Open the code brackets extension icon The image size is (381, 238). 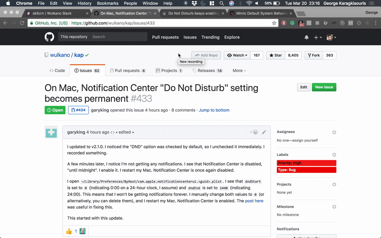pyautogui.click(x=350, y=23)
